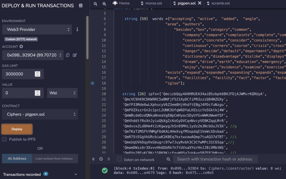
Task: Expand the Transactions recorded section
Action: pos(40,174)
